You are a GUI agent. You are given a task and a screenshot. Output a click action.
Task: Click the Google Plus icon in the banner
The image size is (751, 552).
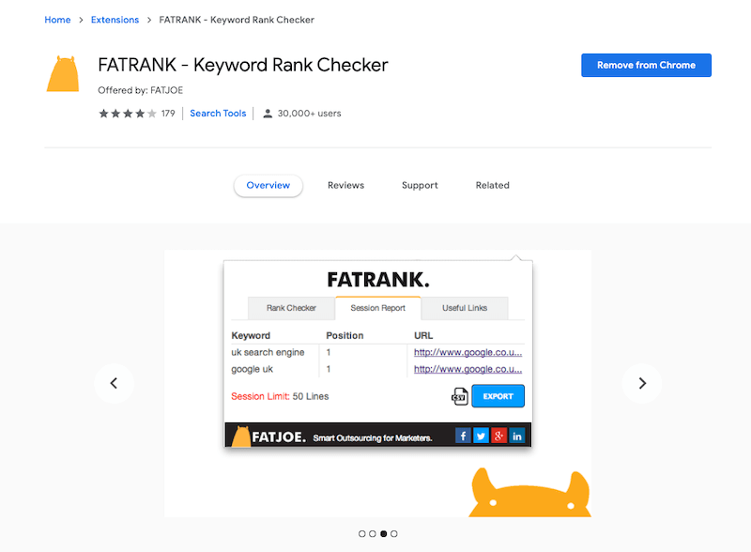(x=498, y=436)
